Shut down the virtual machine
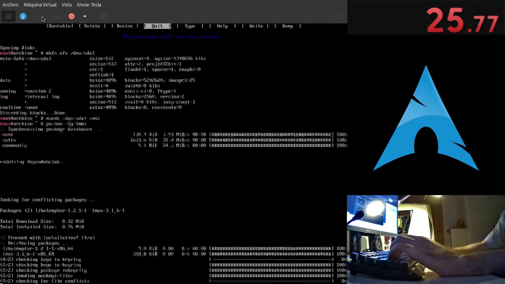Viewport: 505px width, 284px height. click(72, 16)
